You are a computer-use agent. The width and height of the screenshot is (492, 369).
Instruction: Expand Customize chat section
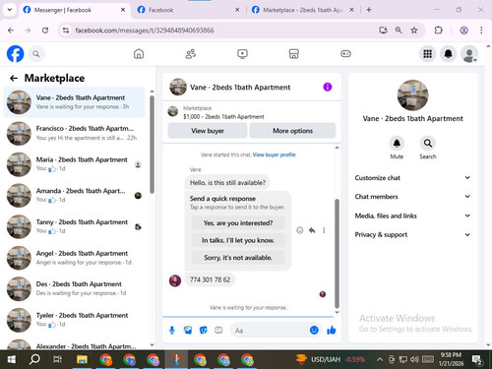pyautogui.click(x=412, y=178)
